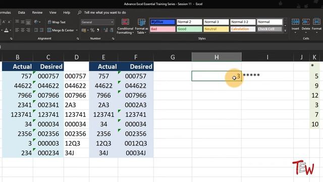323x182 pixels.
Task: Apply Top Align to the cell
Action: 17,22
